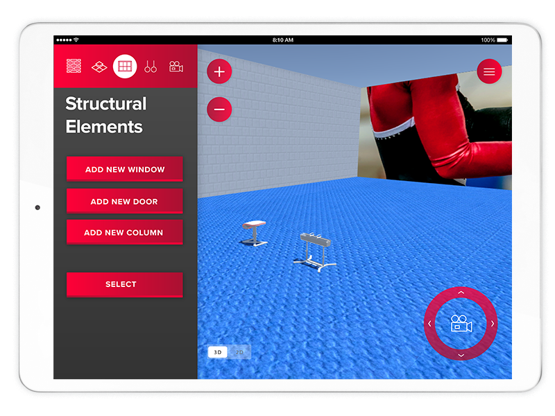Open the brick wall category icon
The height and width of the screenshot is (416, 555).
[74, 66]
